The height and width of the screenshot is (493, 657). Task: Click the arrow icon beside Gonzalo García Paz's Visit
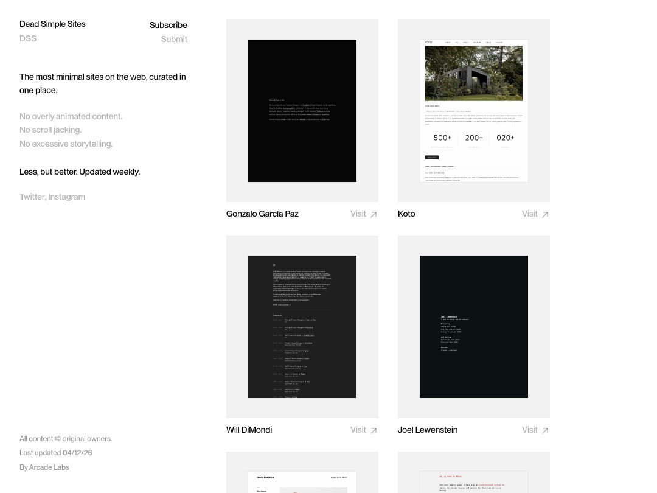click(x=373, y=214)
